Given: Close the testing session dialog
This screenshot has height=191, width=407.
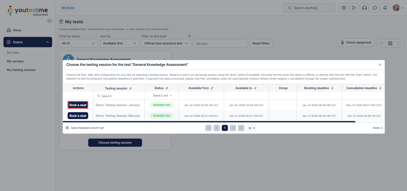Looking at the screenshot, I should click(380, 65).
